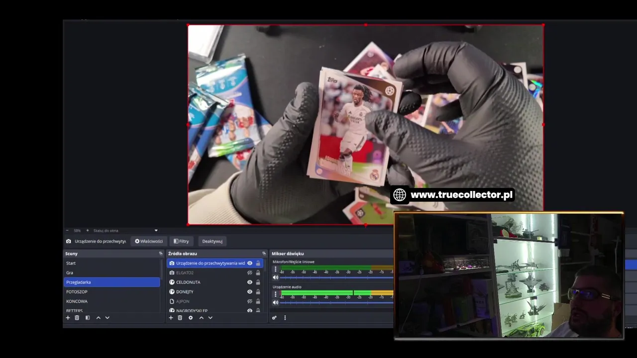This screenshot has height=358, width=637.
Task: Open the Skaluj do okna scaling dropdown
Action: (x=125, y=230)
